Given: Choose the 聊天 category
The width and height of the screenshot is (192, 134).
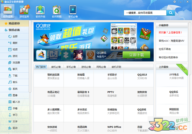Looking at the screenshot, I should 14,69.
